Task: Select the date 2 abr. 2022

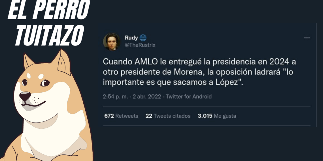Action: [x=147, y=97]
